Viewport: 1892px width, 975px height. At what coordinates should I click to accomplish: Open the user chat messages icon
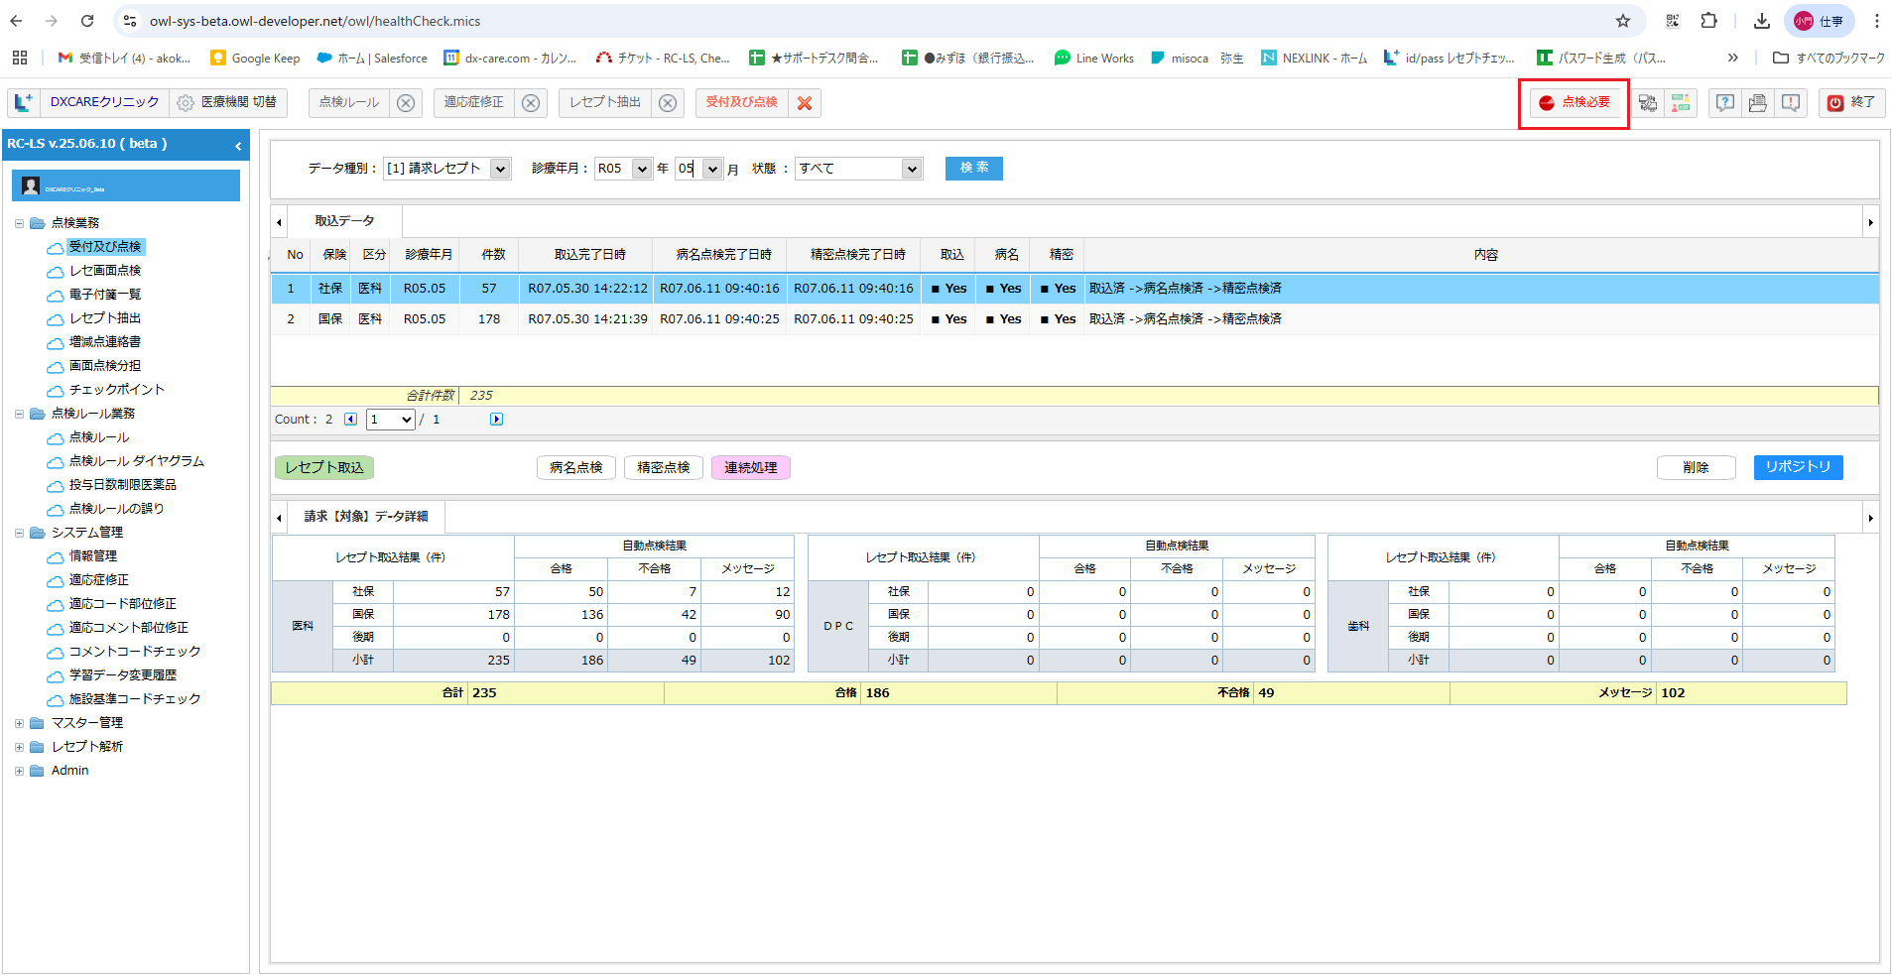point(1681,103)
